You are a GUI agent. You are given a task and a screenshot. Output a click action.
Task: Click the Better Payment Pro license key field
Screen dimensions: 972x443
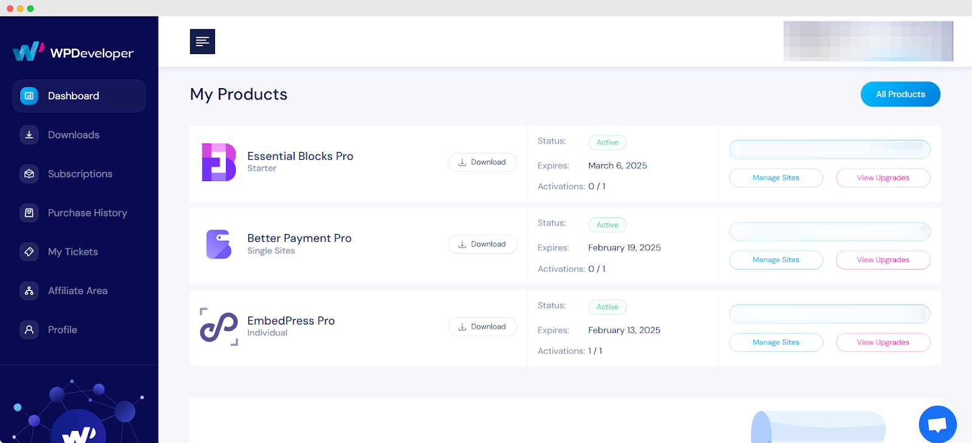829,232
